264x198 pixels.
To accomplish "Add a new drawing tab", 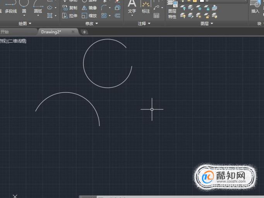I will [x=84, y=32].
